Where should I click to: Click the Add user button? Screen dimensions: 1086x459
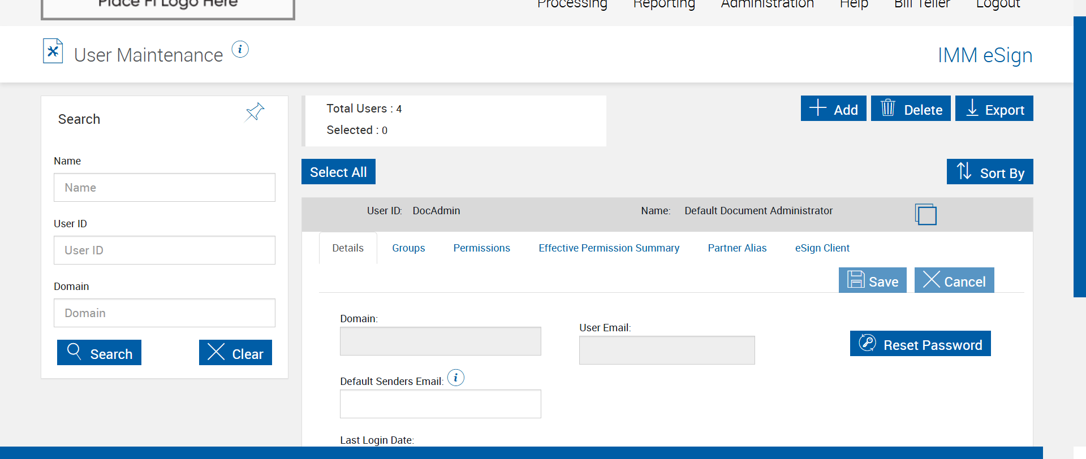[x=833, y=109]
